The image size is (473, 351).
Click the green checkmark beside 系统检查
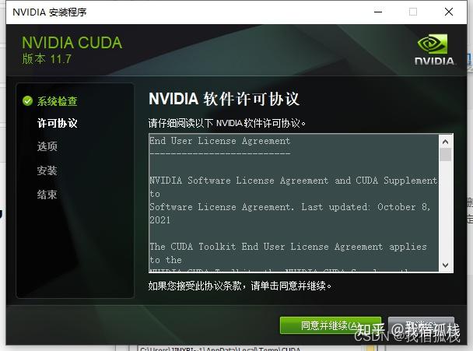pos(27,101)
